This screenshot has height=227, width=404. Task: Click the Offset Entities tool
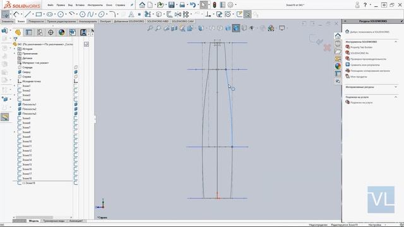coord(170,15)
